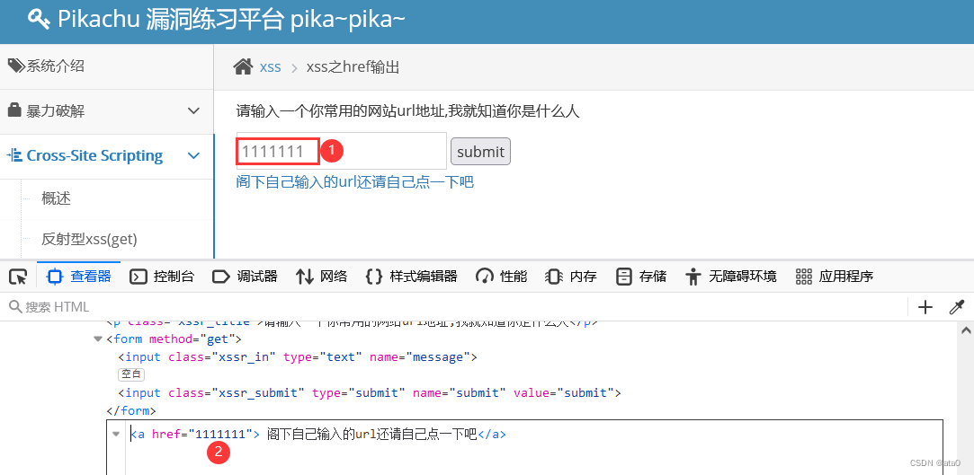
Task: Switch to 内存 memory tab
Action: [570, 277]
